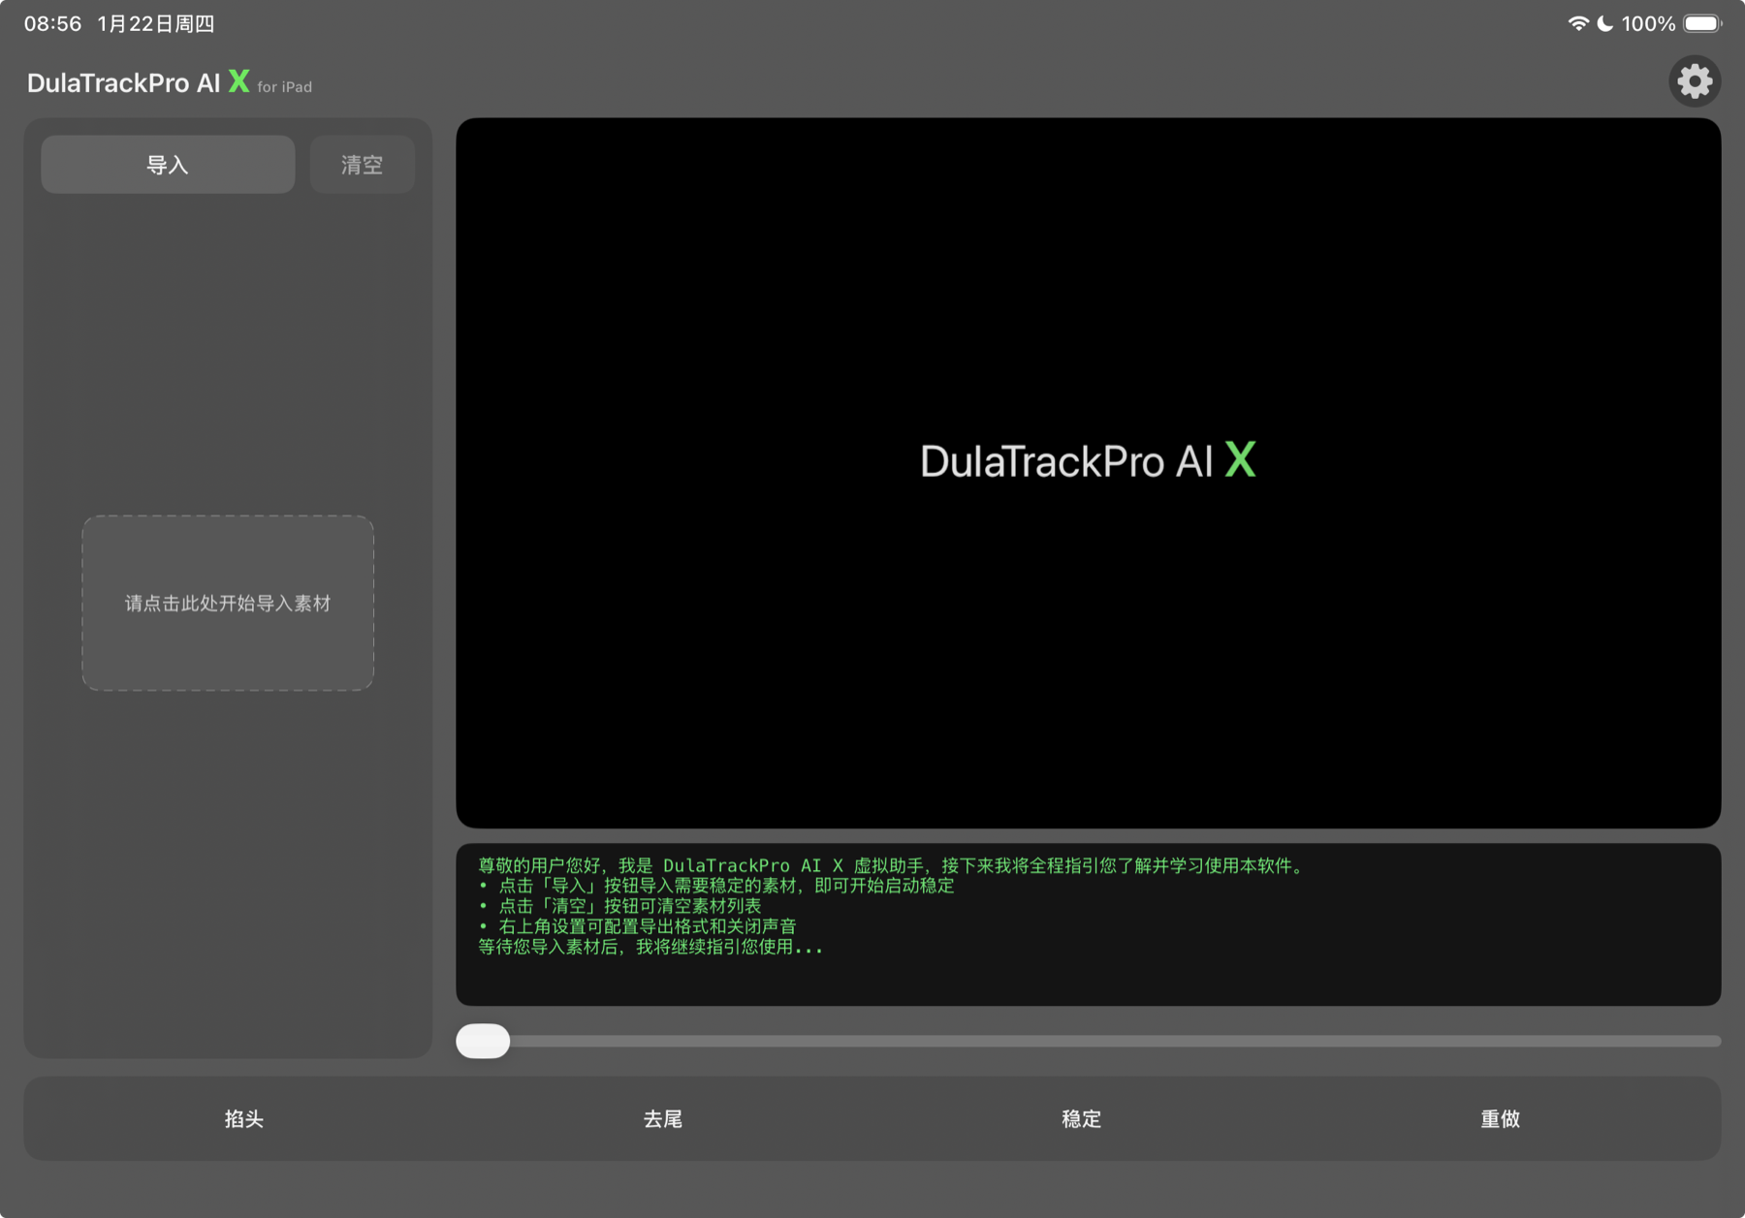Image resolution: width=1745 pixels, height=1218 pixels.
Task: Click the green X in the app title
Action: pos(238,83)
